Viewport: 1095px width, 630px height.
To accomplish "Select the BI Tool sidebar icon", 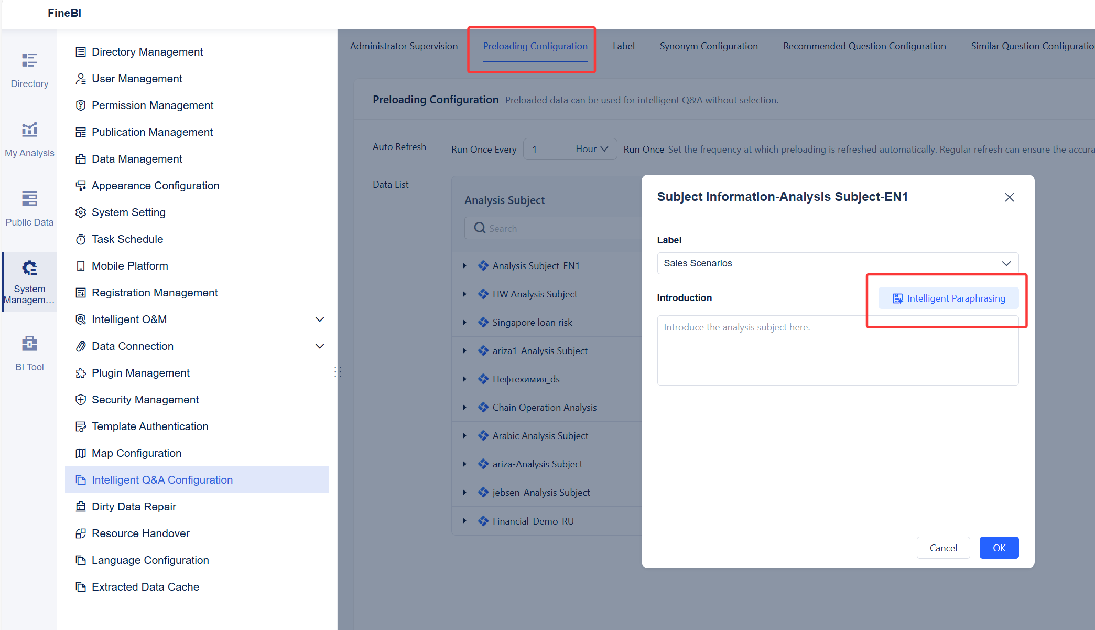I will (29, 351).
